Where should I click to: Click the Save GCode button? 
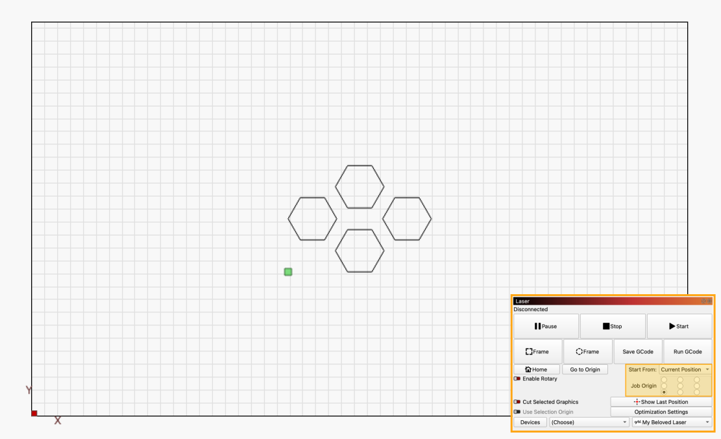(x=637, y=351)
